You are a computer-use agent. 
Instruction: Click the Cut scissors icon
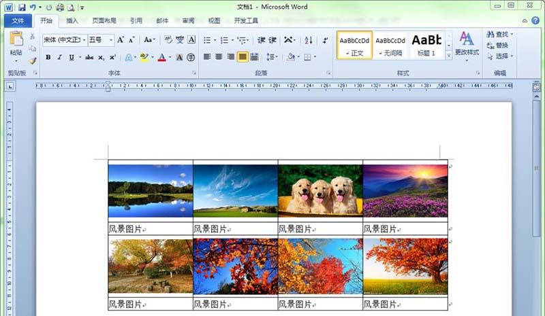coord(32,36)
